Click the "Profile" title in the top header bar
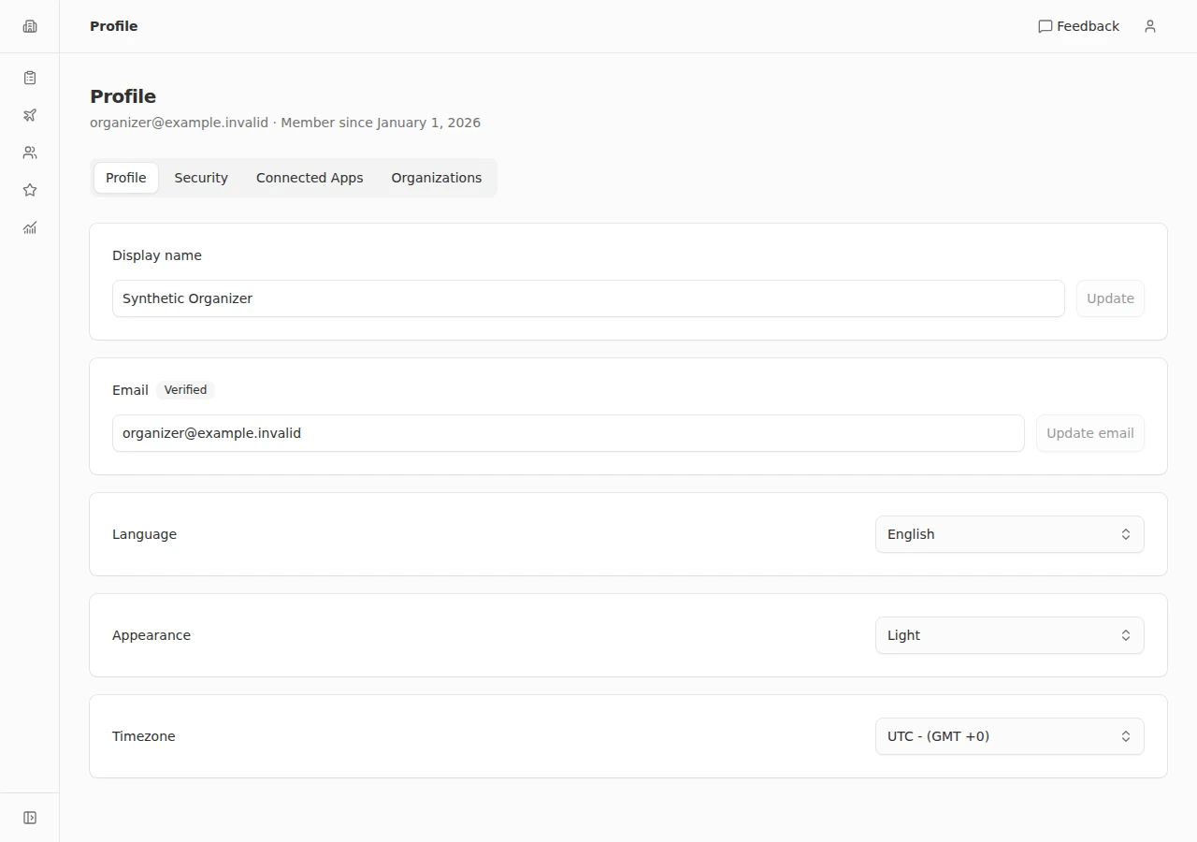This screenshot has width=1197, height=842. pyautogui.click(x=114, y=26)
